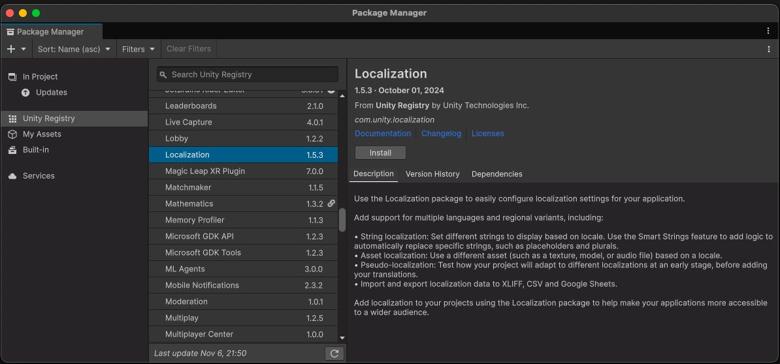Click the plus add package icon

tap(11, 49)
